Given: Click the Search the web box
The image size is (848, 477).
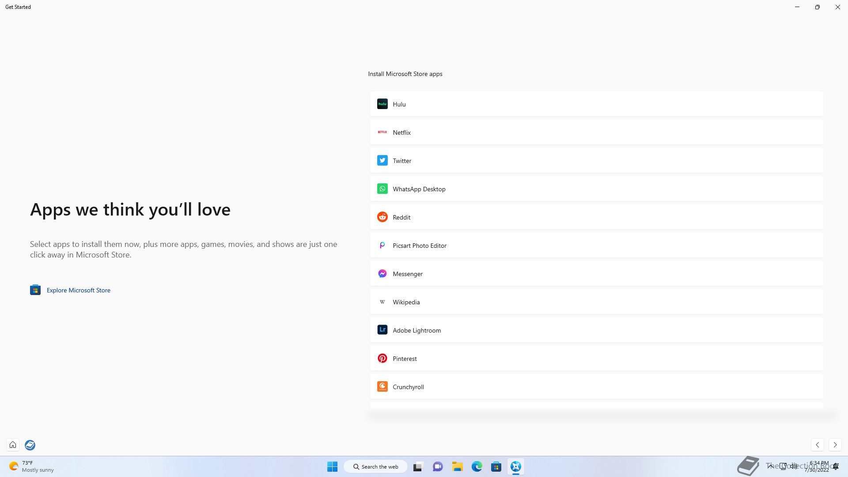Looking at the screenshot, I should (376, 466).
